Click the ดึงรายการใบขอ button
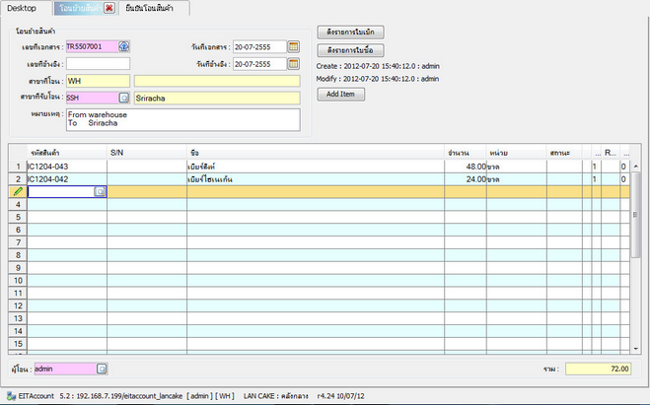The image size is (650, 405). (350, 50)
